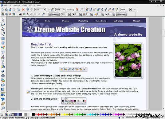Open the line width dropdown
The width and height of the screenshot is (165, 119).
point(70,10)
